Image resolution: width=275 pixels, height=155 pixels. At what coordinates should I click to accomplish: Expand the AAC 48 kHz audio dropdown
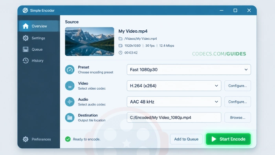(x=174, y=101)
